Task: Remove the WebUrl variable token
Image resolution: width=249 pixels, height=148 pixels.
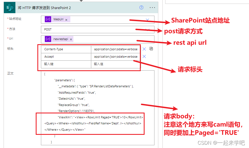Action: coord(67,20)
